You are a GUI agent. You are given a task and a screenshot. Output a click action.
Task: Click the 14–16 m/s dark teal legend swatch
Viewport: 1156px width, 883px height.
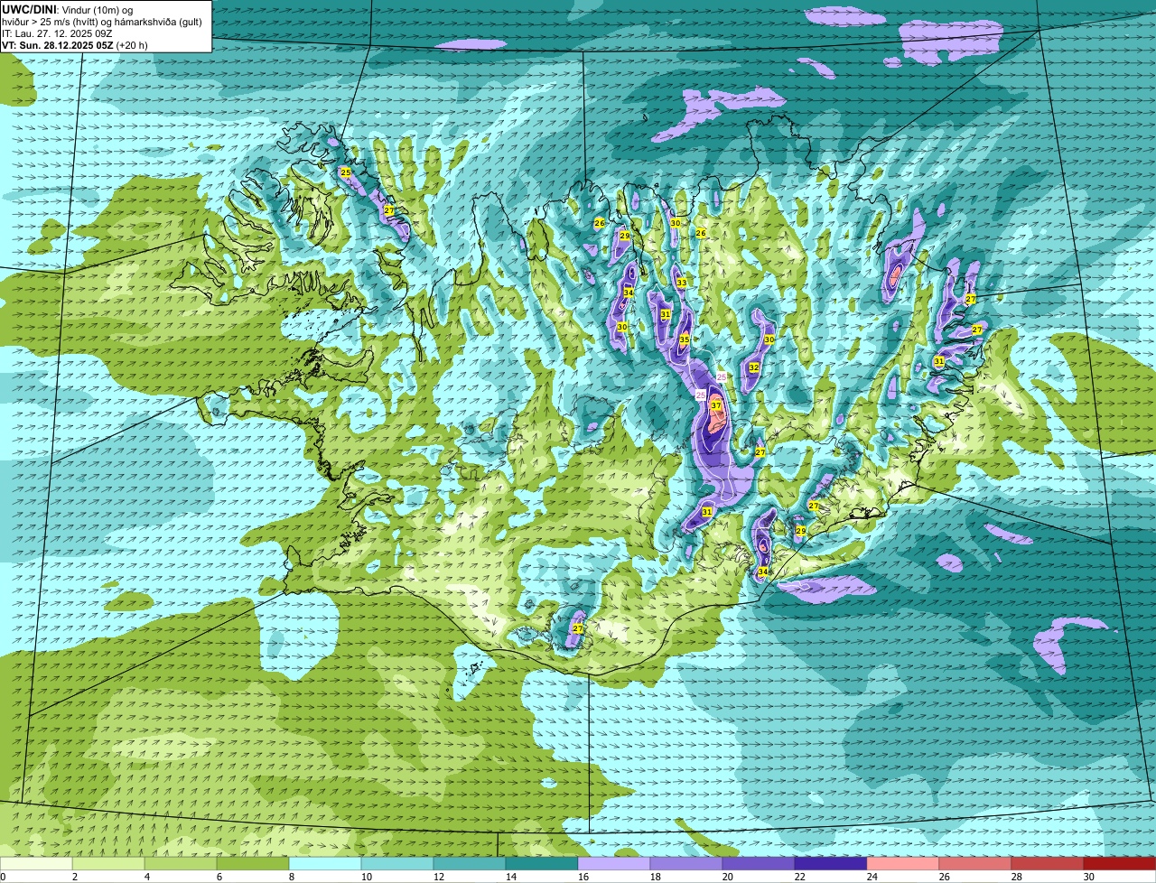(542, 863)
